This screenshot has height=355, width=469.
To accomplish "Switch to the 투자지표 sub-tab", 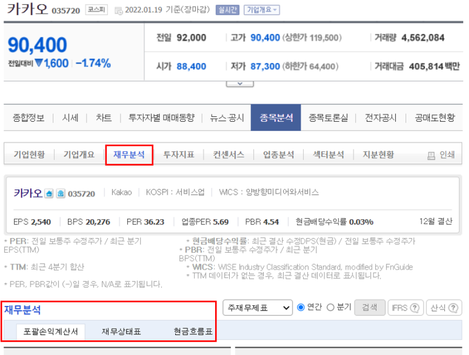I will [179, 154].
